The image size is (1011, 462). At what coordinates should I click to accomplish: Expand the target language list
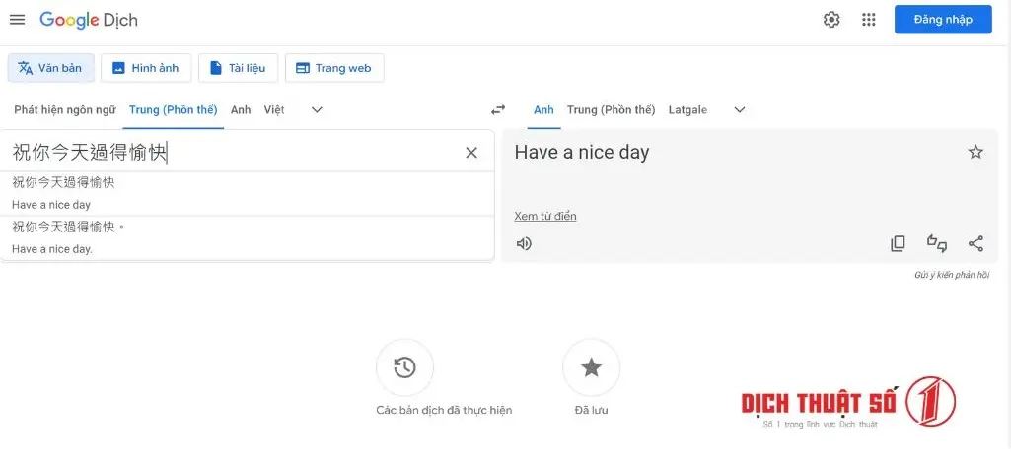(740, 110)
